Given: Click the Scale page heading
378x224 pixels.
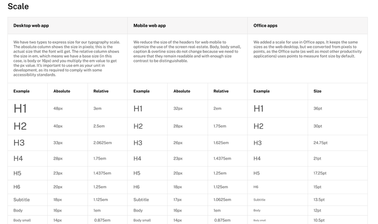Looking at the screenshot, I should pos(18,6).
